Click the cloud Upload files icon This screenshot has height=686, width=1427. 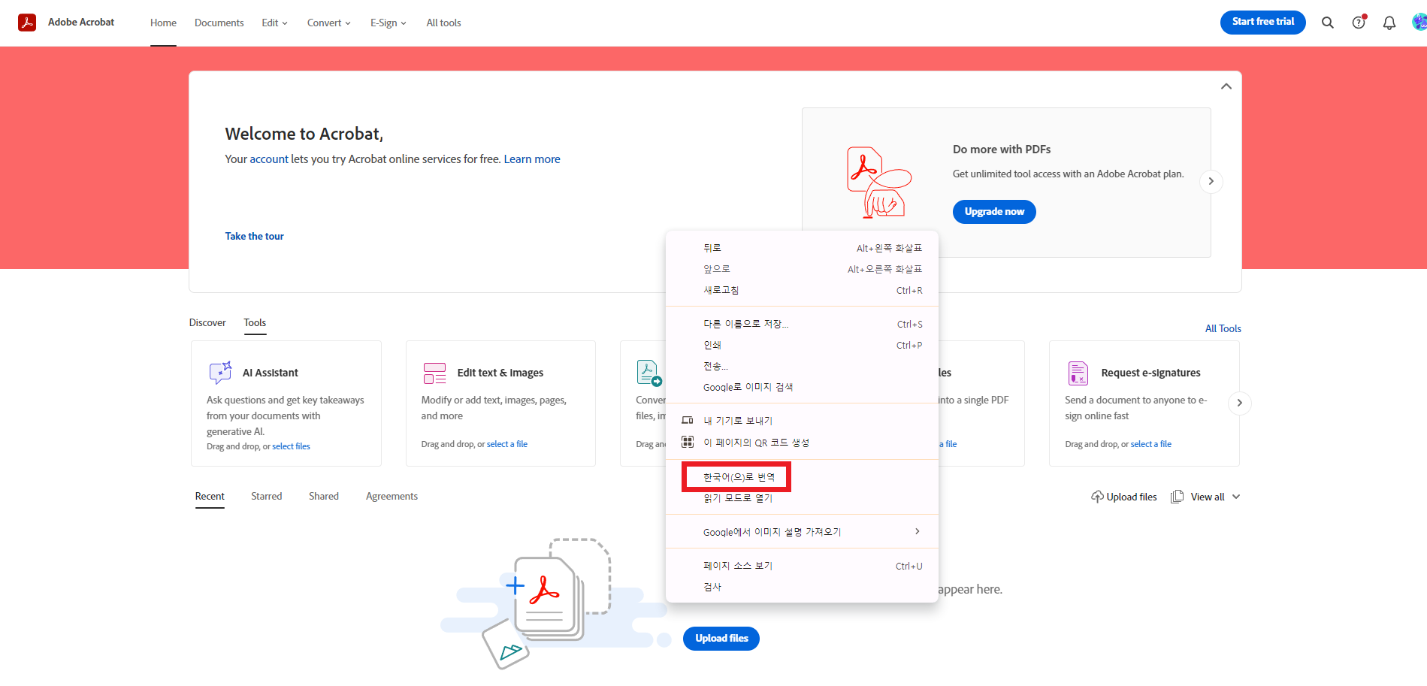click(1097, 496)
